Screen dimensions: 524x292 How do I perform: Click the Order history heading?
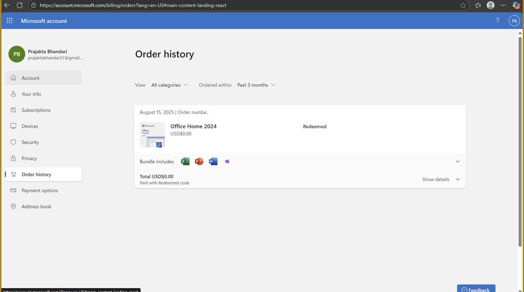click(165, 54)
